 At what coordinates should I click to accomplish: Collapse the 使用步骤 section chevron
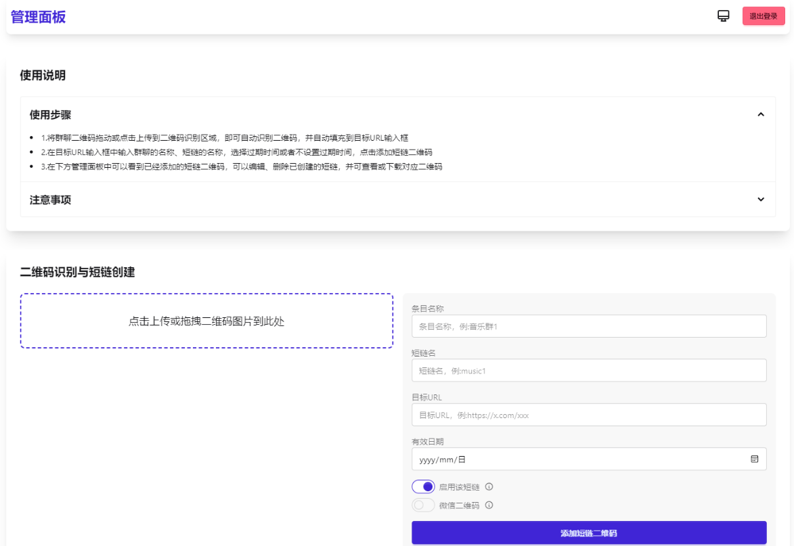761,114
